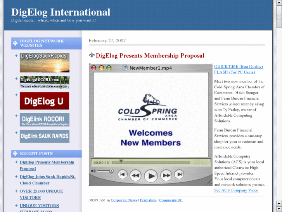Click the scrollbar down arrow at the bottom
Image resolution: width=282 pixels, height=212 pixels.
click(279, 209)
